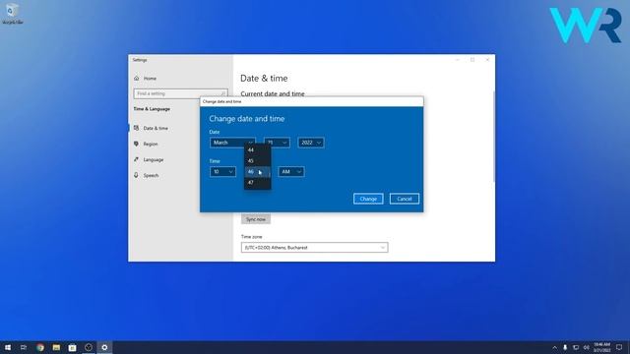Select minute 45 in the open list
630x354 pixels.
pos(258,161)
